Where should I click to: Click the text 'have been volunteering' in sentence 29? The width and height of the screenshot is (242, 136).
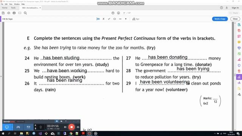165,82
